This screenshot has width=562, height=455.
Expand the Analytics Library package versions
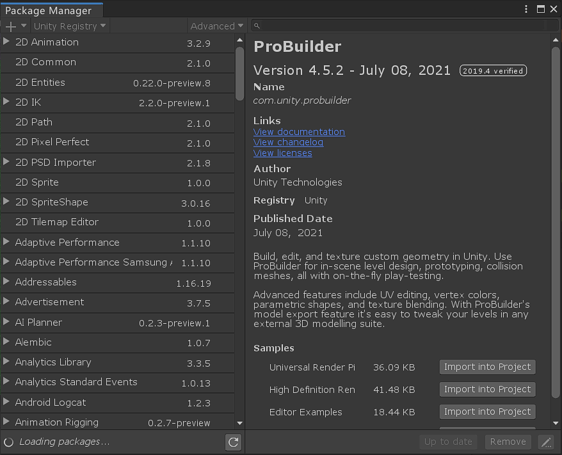6,361
